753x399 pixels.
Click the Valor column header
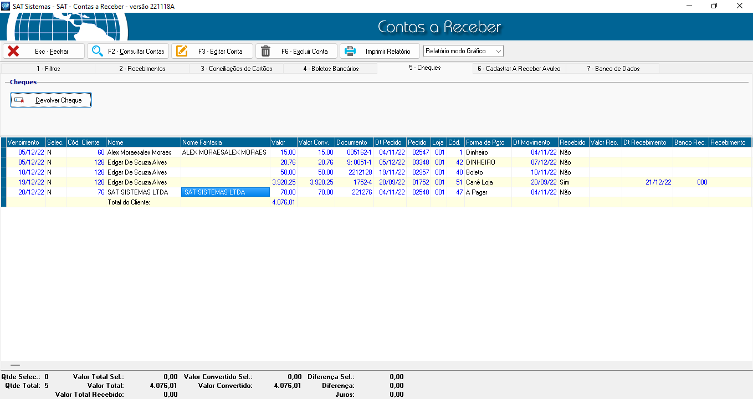pos(283,142)
